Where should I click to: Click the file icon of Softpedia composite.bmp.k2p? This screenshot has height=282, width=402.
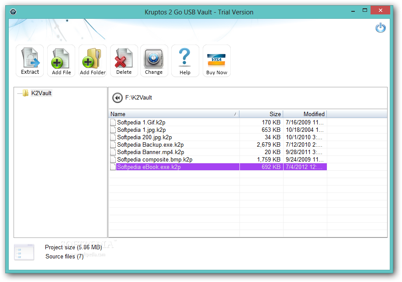[x=113, y=159]
